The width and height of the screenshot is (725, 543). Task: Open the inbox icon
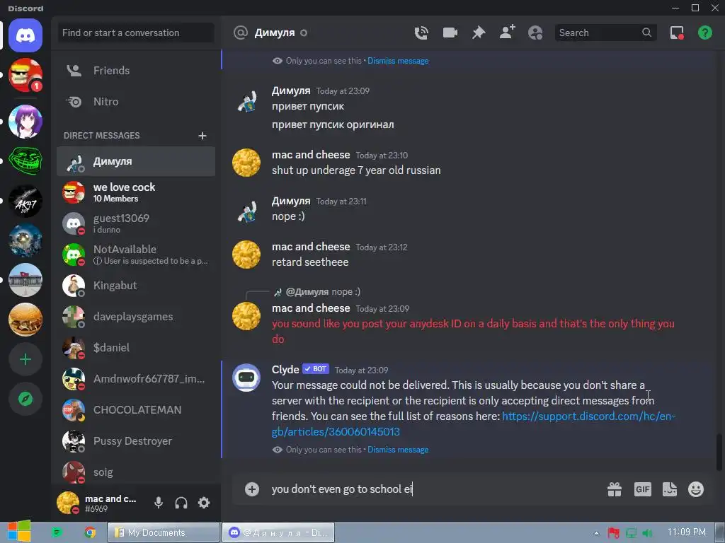pos(677,33)
